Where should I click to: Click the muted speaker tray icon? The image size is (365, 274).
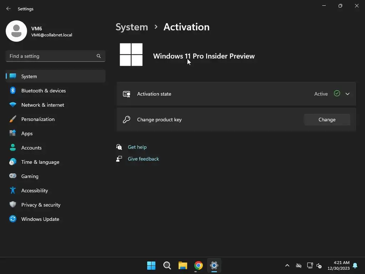click(319, 265)
